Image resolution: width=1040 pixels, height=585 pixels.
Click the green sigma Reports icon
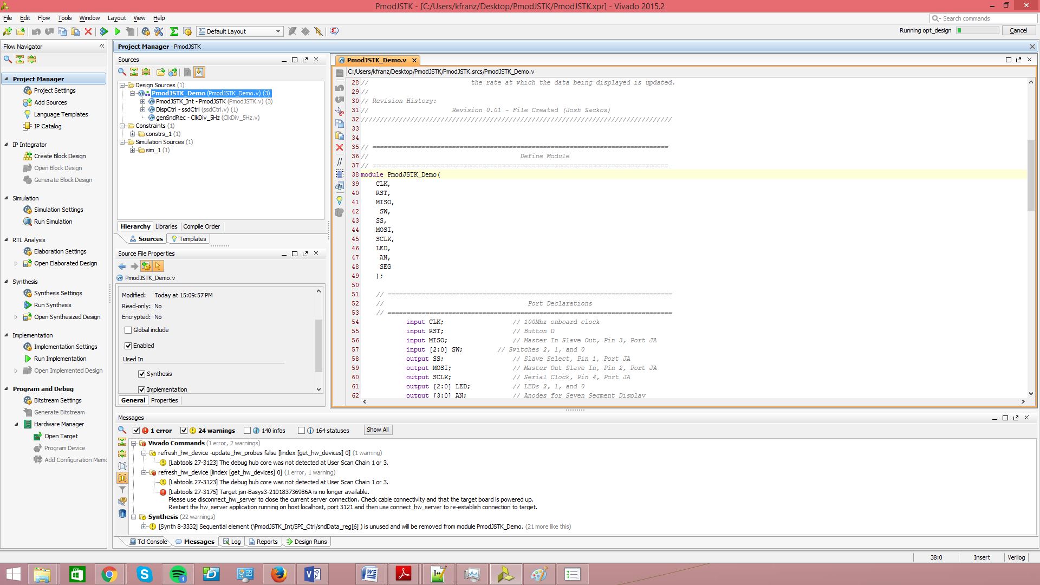tap(174, 31)
